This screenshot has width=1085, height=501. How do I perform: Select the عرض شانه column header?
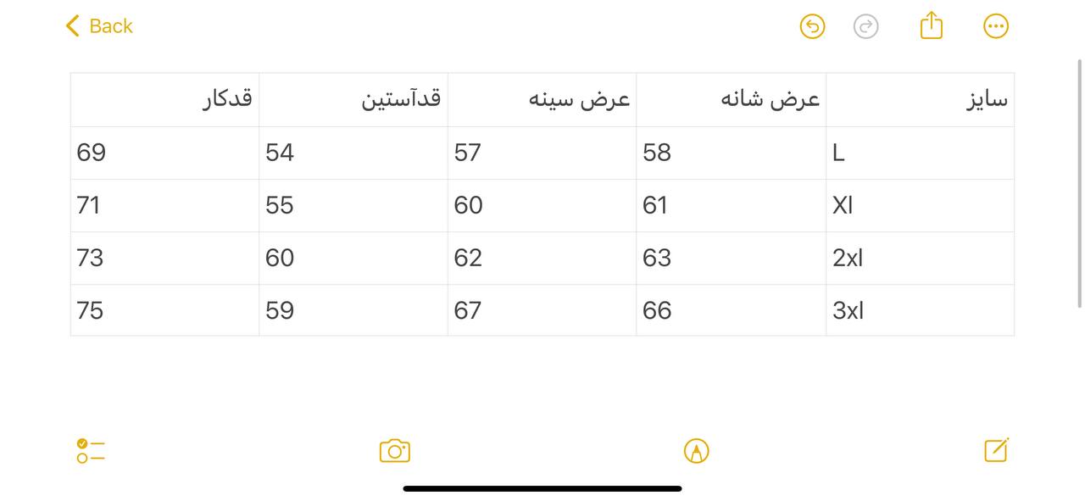[x=731, y=99]
